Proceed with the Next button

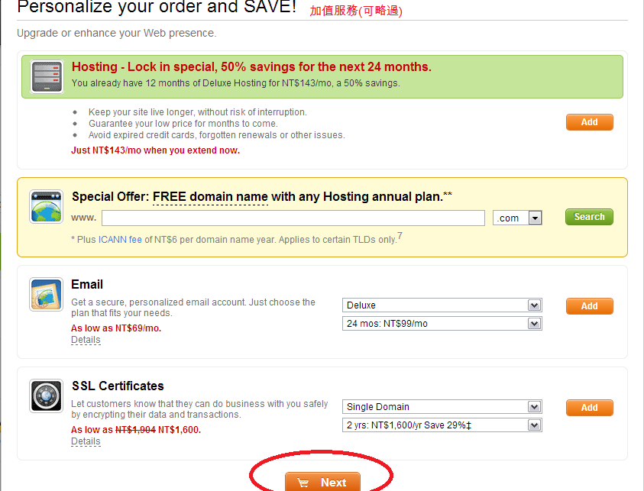(x=322, y=482)
